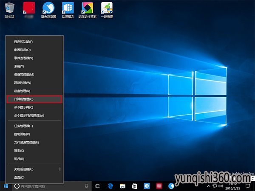
Task: Select the blurred red desktop shortcut icon
Action: (29, 10)
